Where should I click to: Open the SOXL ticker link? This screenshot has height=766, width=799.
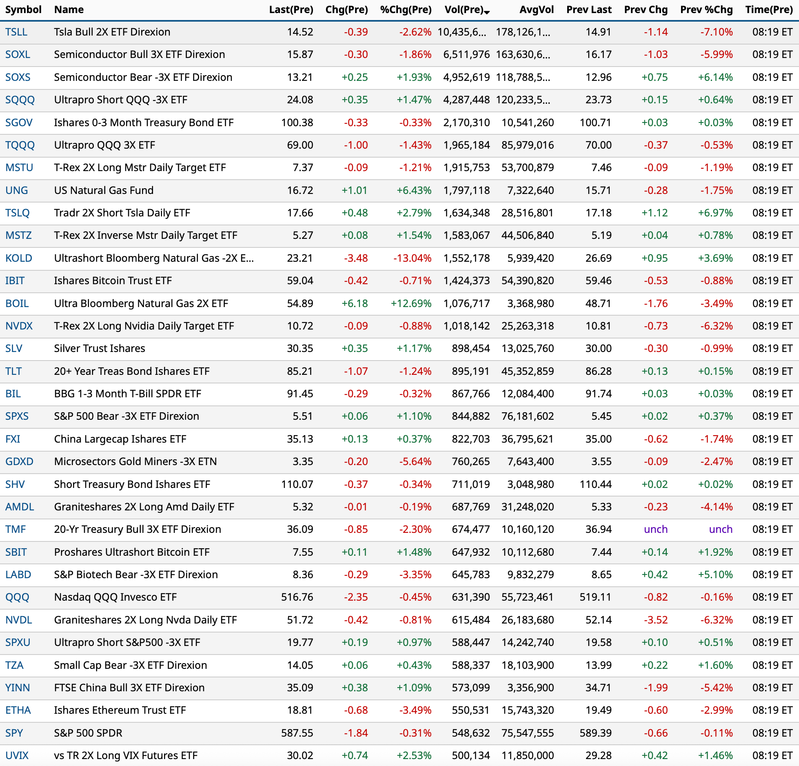[18, 54]
